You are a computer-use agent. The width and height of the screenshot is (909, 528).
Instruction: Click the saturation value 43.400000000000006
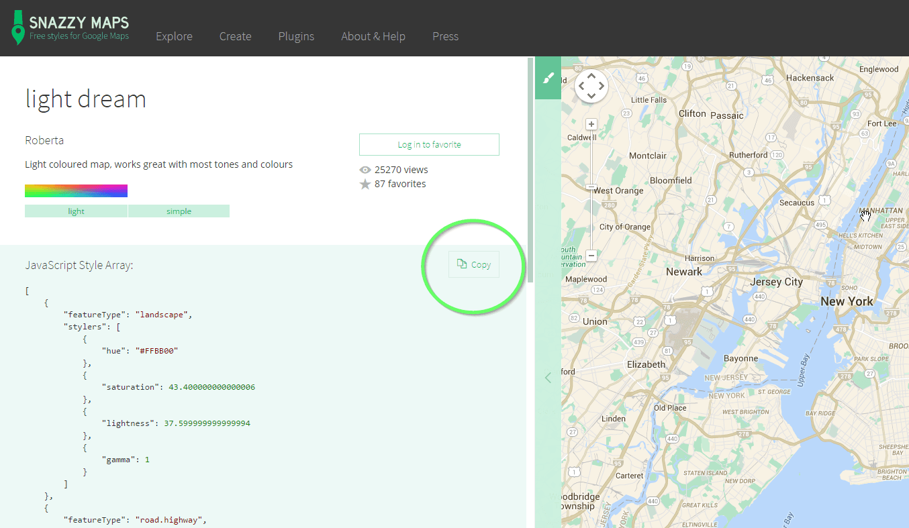click(212, 387)
